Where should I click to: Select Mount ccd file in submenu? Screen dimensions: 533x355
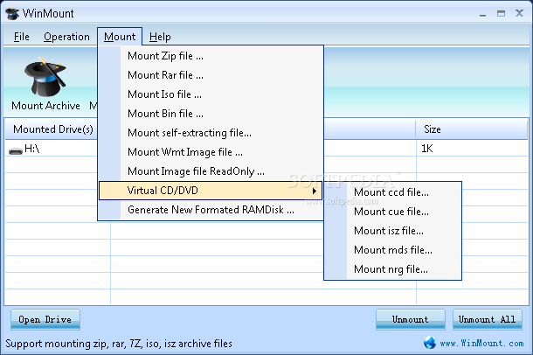pos(391,192)
